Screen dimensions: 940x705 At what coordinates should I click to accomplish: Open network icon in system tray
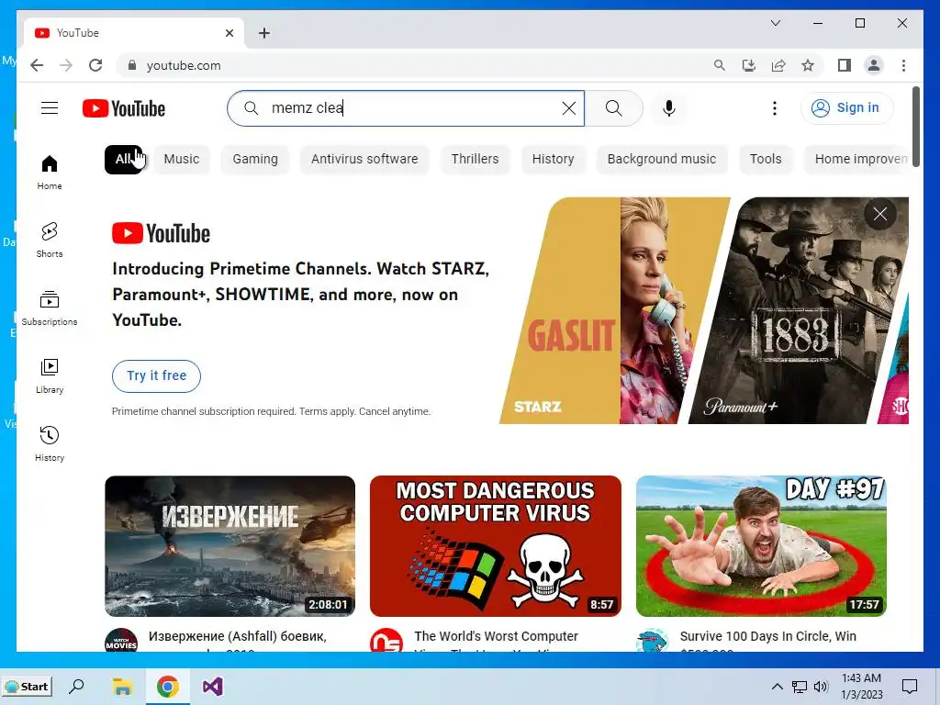800,687
